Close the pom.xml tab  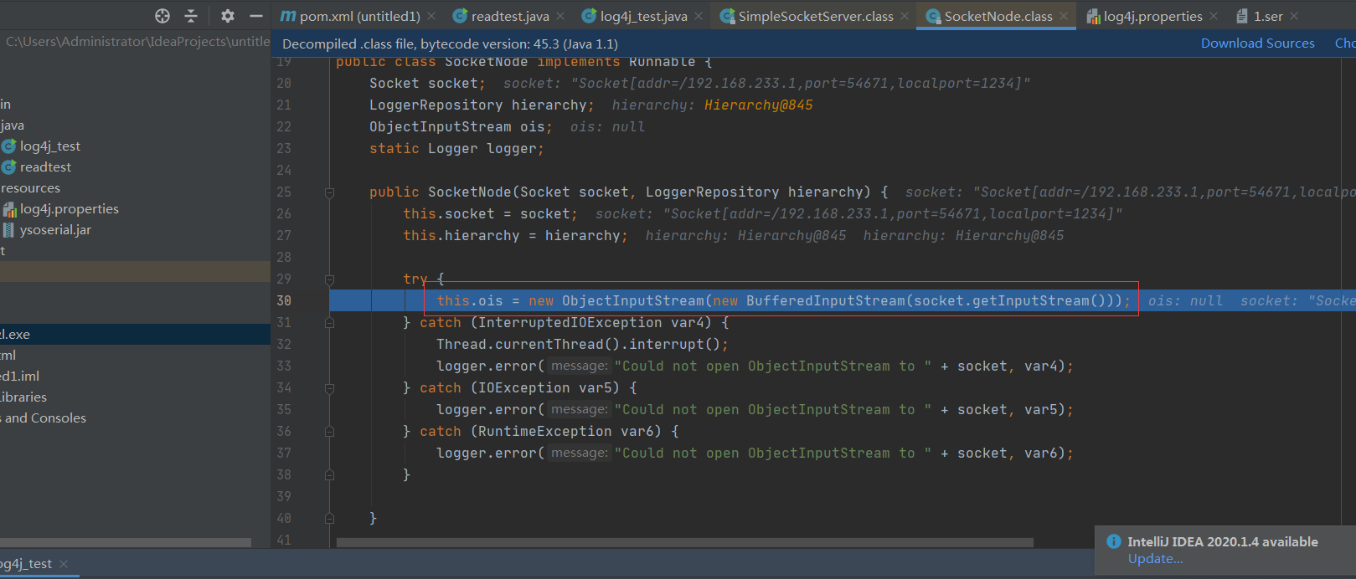pos(431,16)
